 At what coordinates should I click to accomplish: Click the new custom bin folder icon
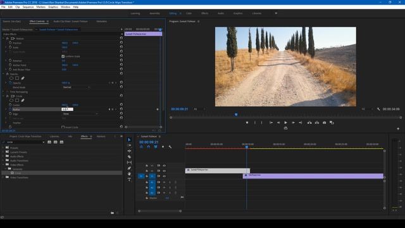(x=113, y=213)
